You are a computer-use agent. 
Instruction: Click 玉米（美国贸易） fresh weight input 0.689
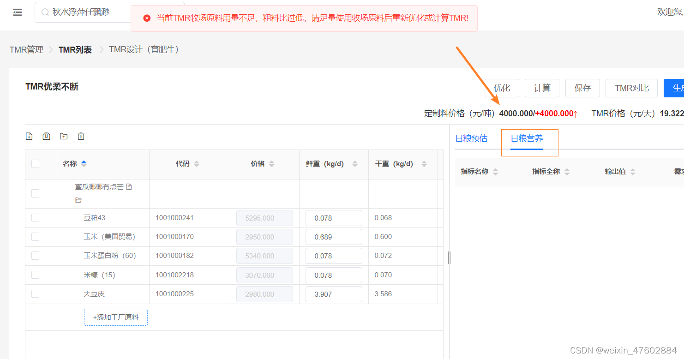point(334,237)
